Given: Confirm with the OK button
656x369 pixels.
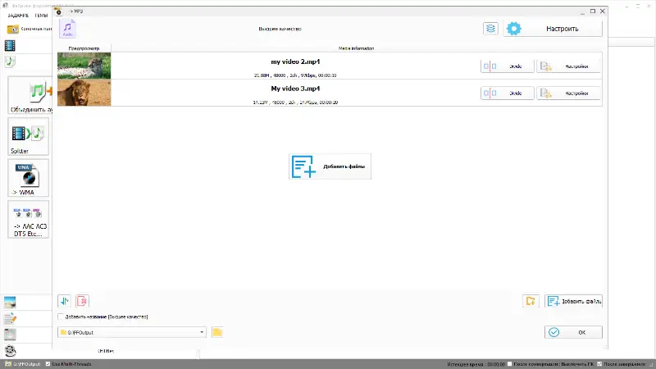Looking at the screenshot, I should pos(573,332).
